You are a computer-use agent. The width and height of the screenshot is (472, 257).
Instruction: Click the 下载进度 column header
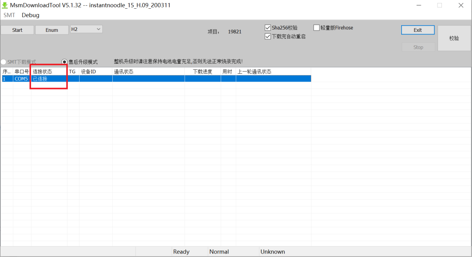(x=203, y=72)
